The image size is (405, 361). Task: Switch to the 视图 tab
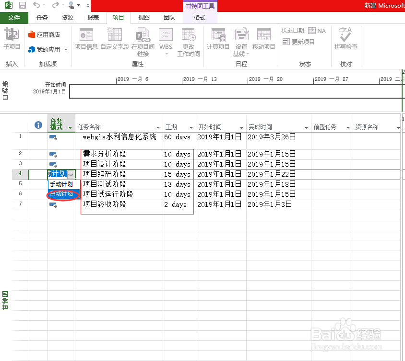pos(143,18)
